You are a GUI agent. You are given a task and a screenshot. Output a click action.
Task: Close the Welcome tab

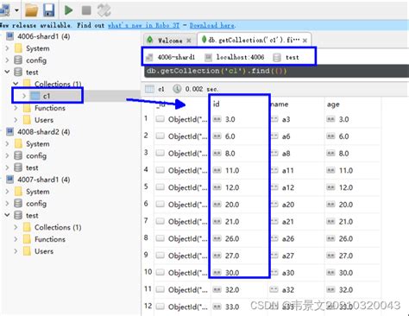pyautogui.click(x=189, y=41)
